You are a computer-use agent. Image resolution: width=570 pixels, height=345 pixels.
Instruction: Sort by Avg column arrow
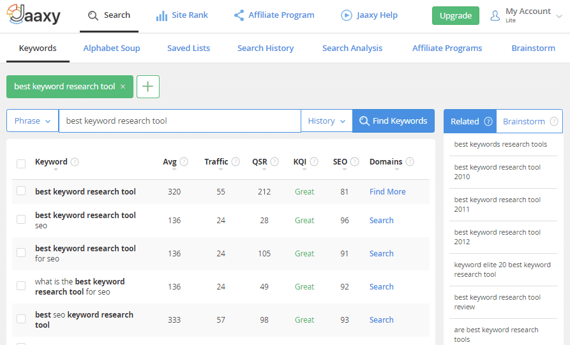[x=174, y=170]
